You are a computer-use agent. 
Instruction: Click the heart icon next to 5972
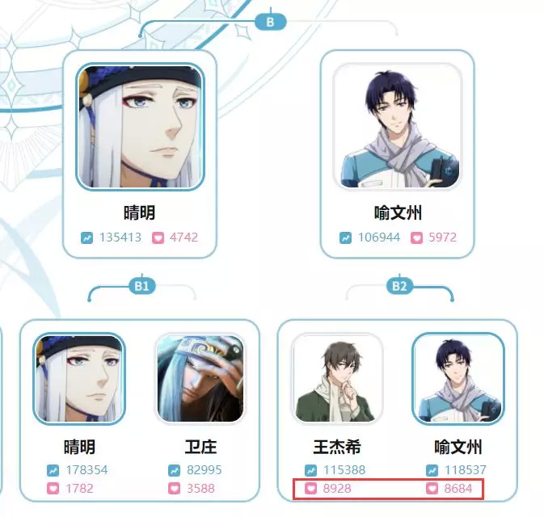416,237
